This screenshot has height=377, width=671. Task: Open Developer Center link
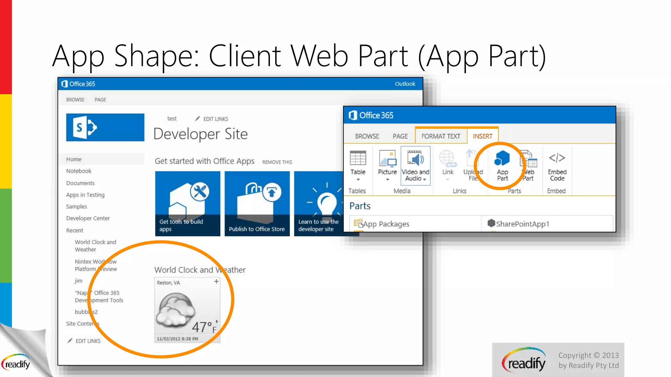88,218
